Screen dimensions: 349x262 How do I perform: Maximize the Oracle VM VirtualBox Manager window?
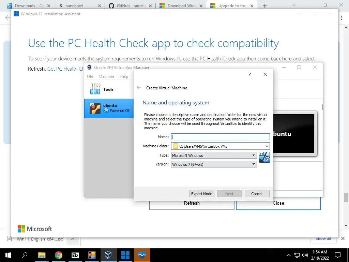pos(299,67)
